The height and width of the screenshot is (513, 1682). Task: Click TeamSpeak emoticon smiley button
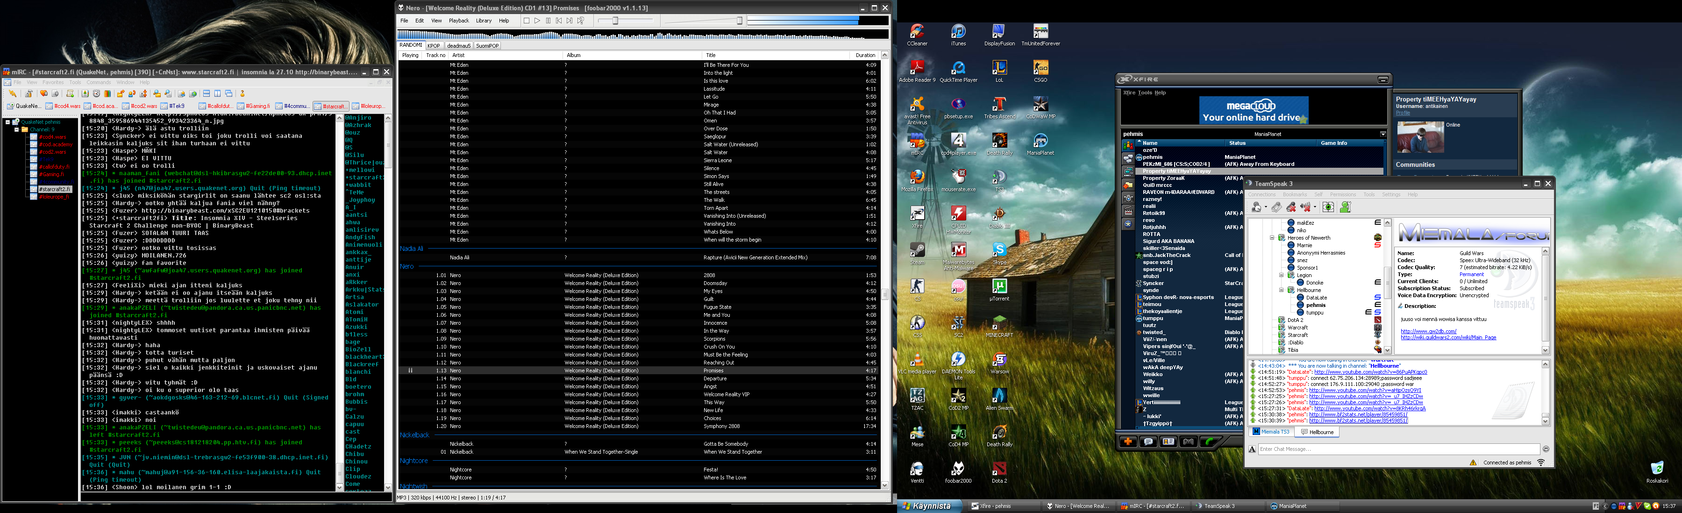(x=1546, y=449)
